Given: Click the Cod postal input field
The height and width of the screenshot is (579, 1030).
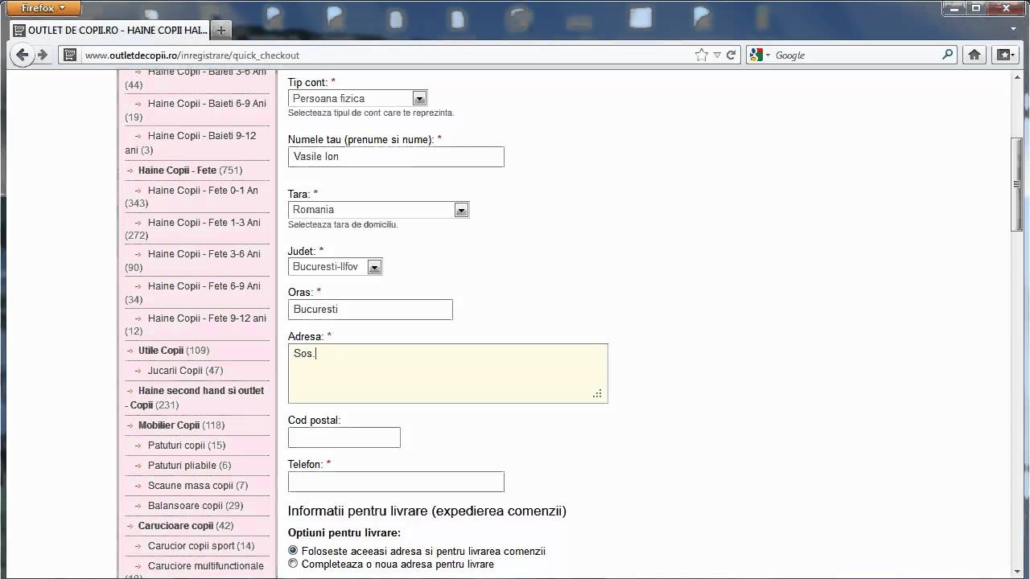Looking at the screenshot, I should click(x=344, y=437).
